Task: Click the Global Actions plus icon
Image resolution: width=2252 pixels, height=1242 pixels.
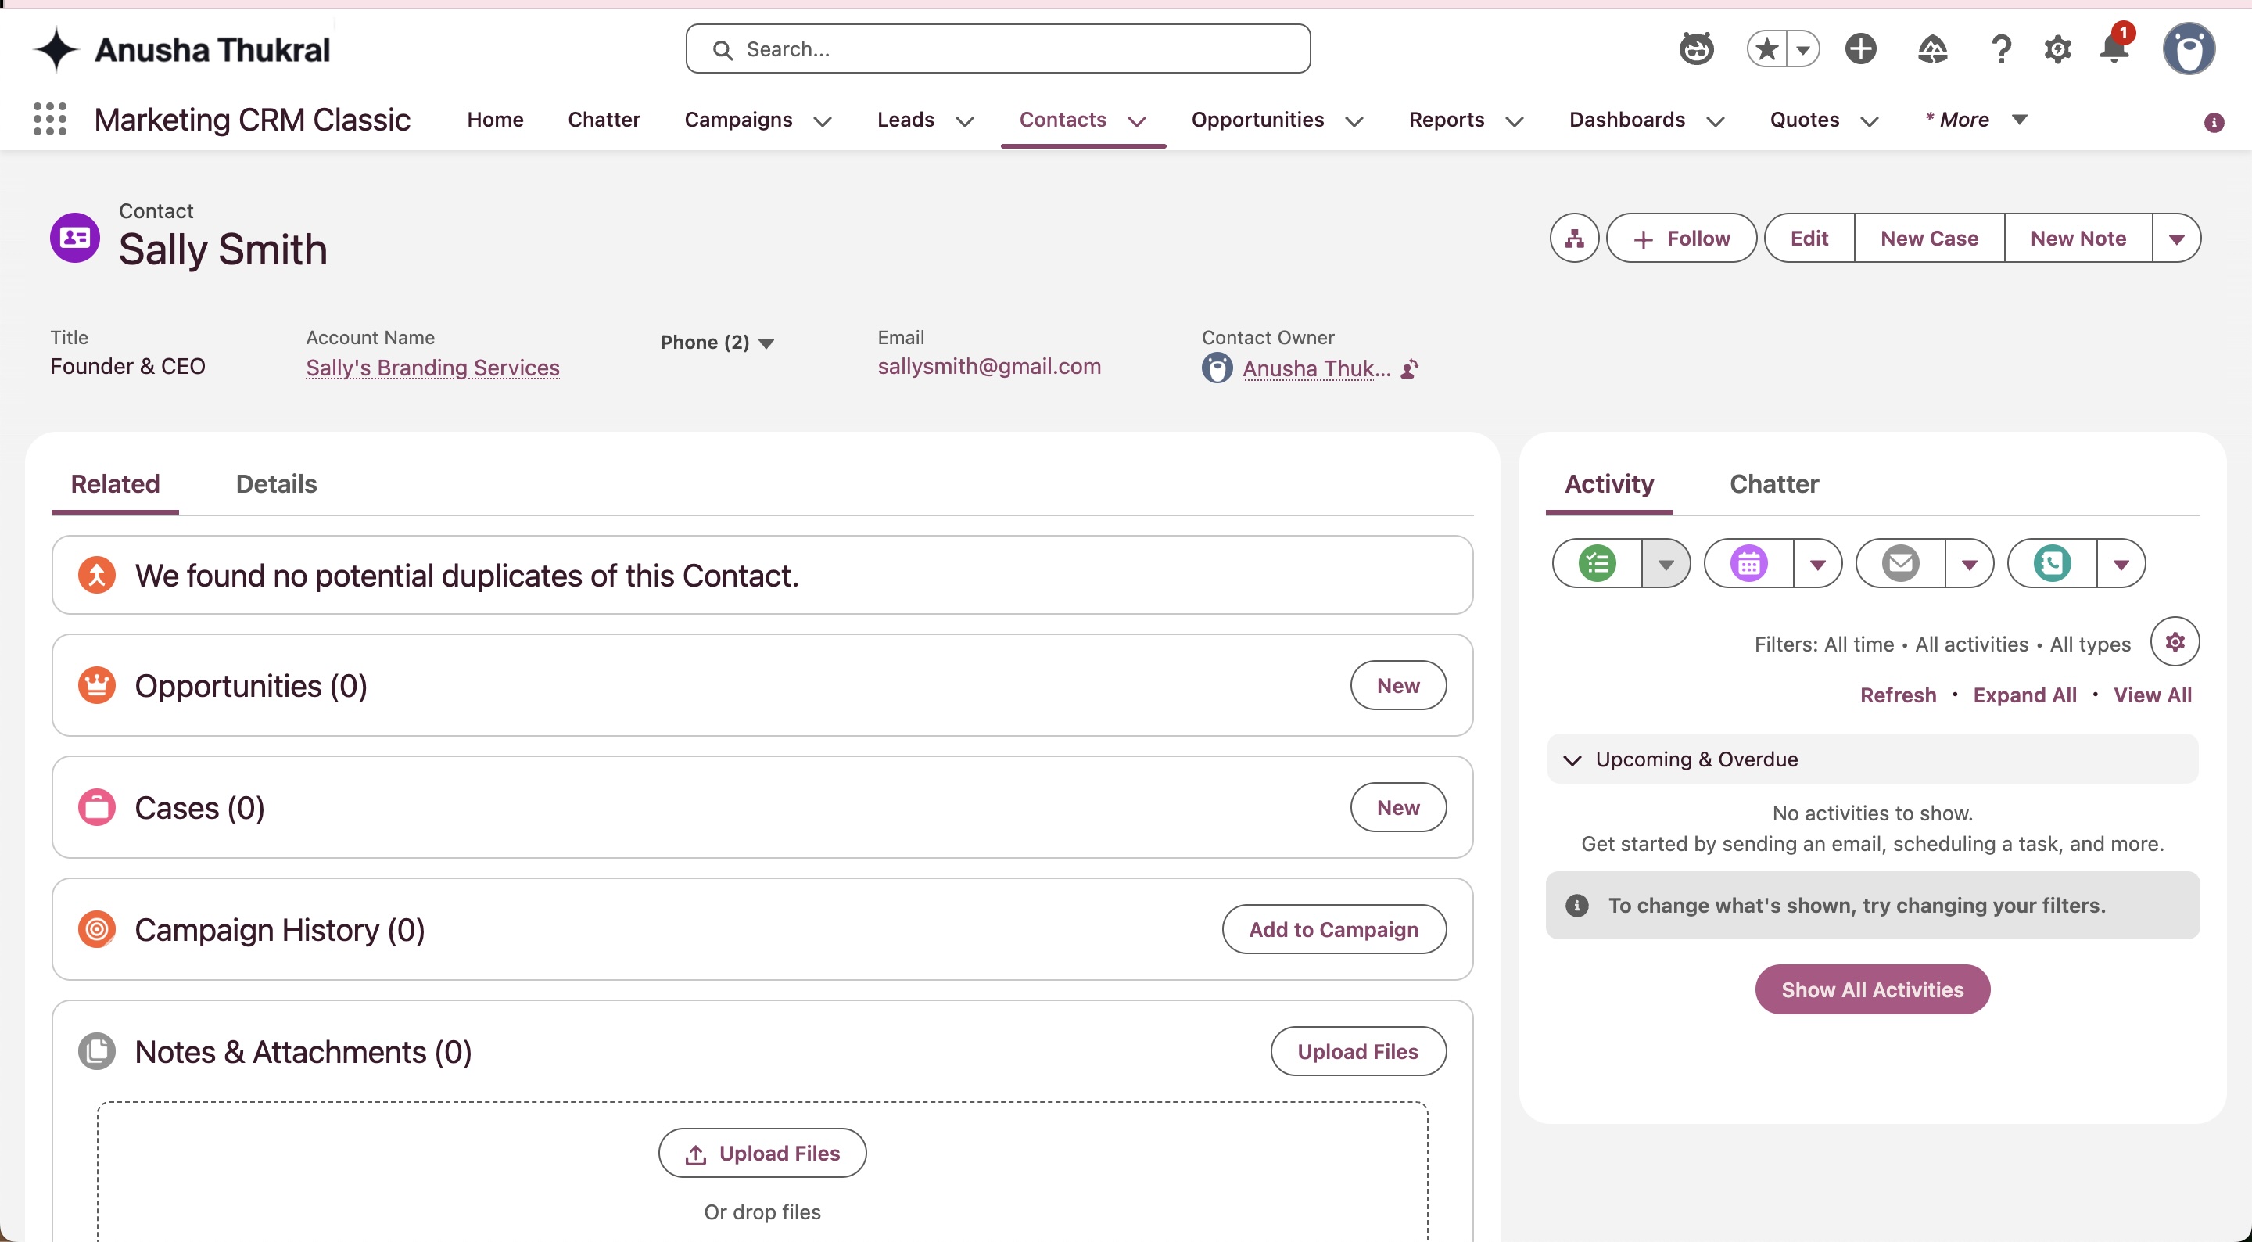Action: tap(1860, 49)
